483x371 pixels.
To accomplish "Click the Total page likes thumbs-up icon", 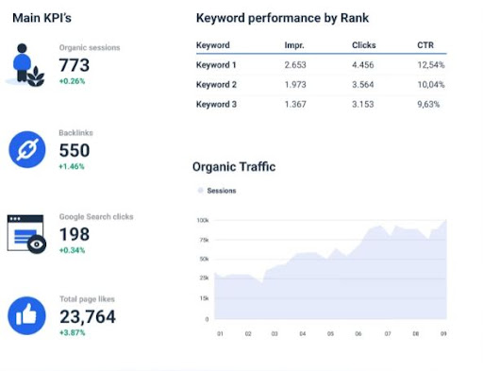I will [26, 315].
